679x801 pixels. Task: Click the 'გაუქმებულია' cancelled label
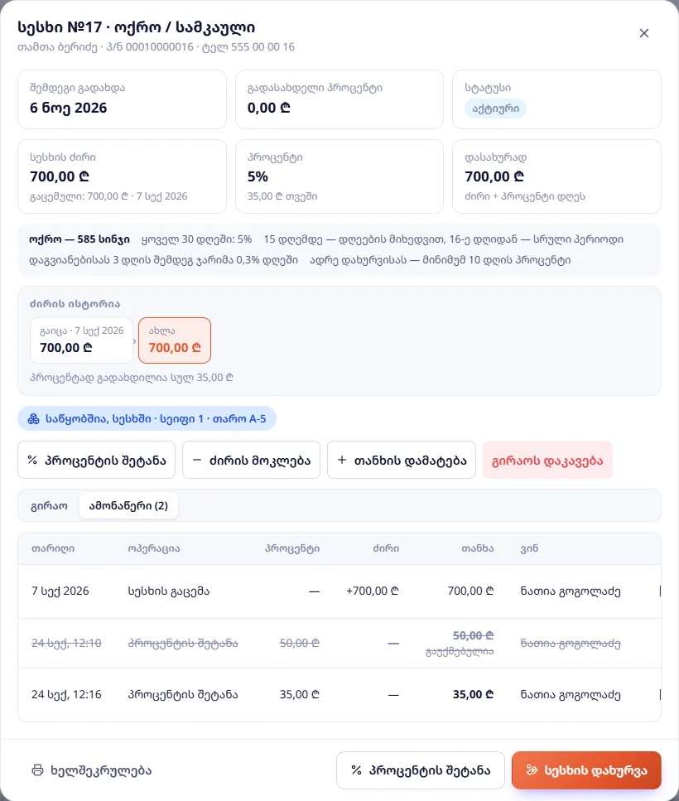click(x=460, y=652)
